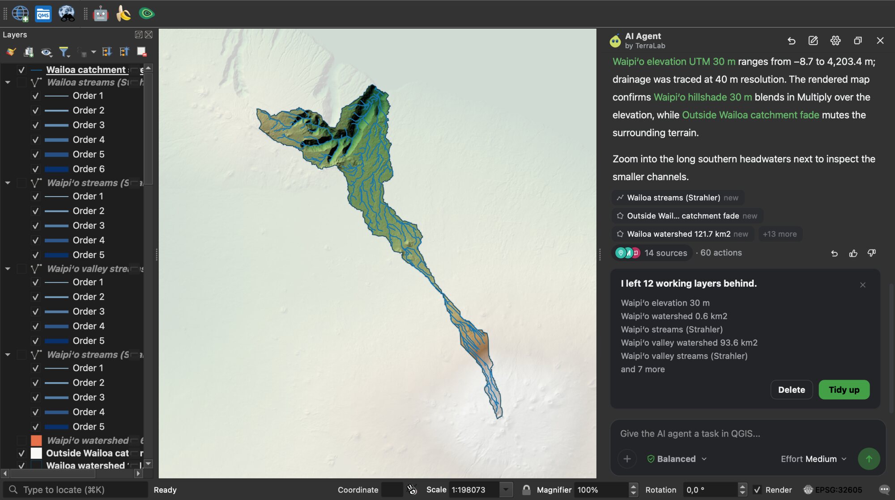This screenshot has width=895, height=500.
Task: Undock the Layers panel
Action: [139, 34]
